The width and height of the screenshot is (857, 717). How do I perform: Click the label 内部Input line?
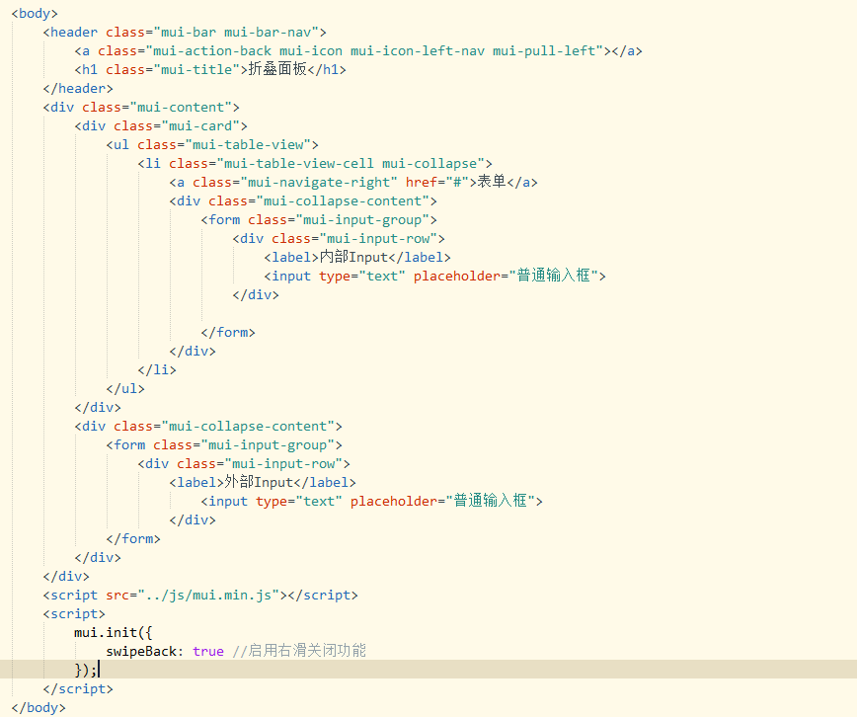357,257
